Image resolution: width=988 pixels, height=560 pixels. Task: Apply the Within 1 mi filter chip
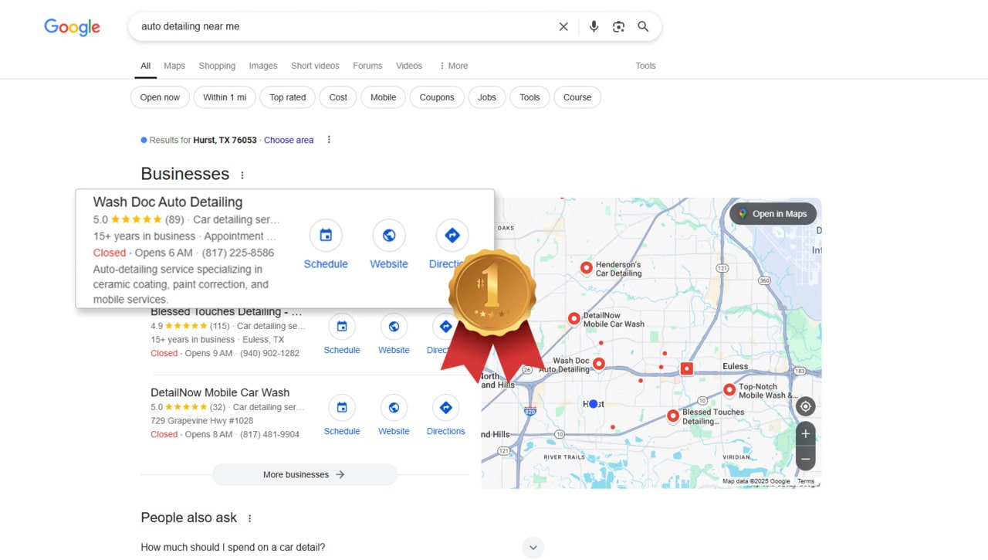click(x=225, y=97)
